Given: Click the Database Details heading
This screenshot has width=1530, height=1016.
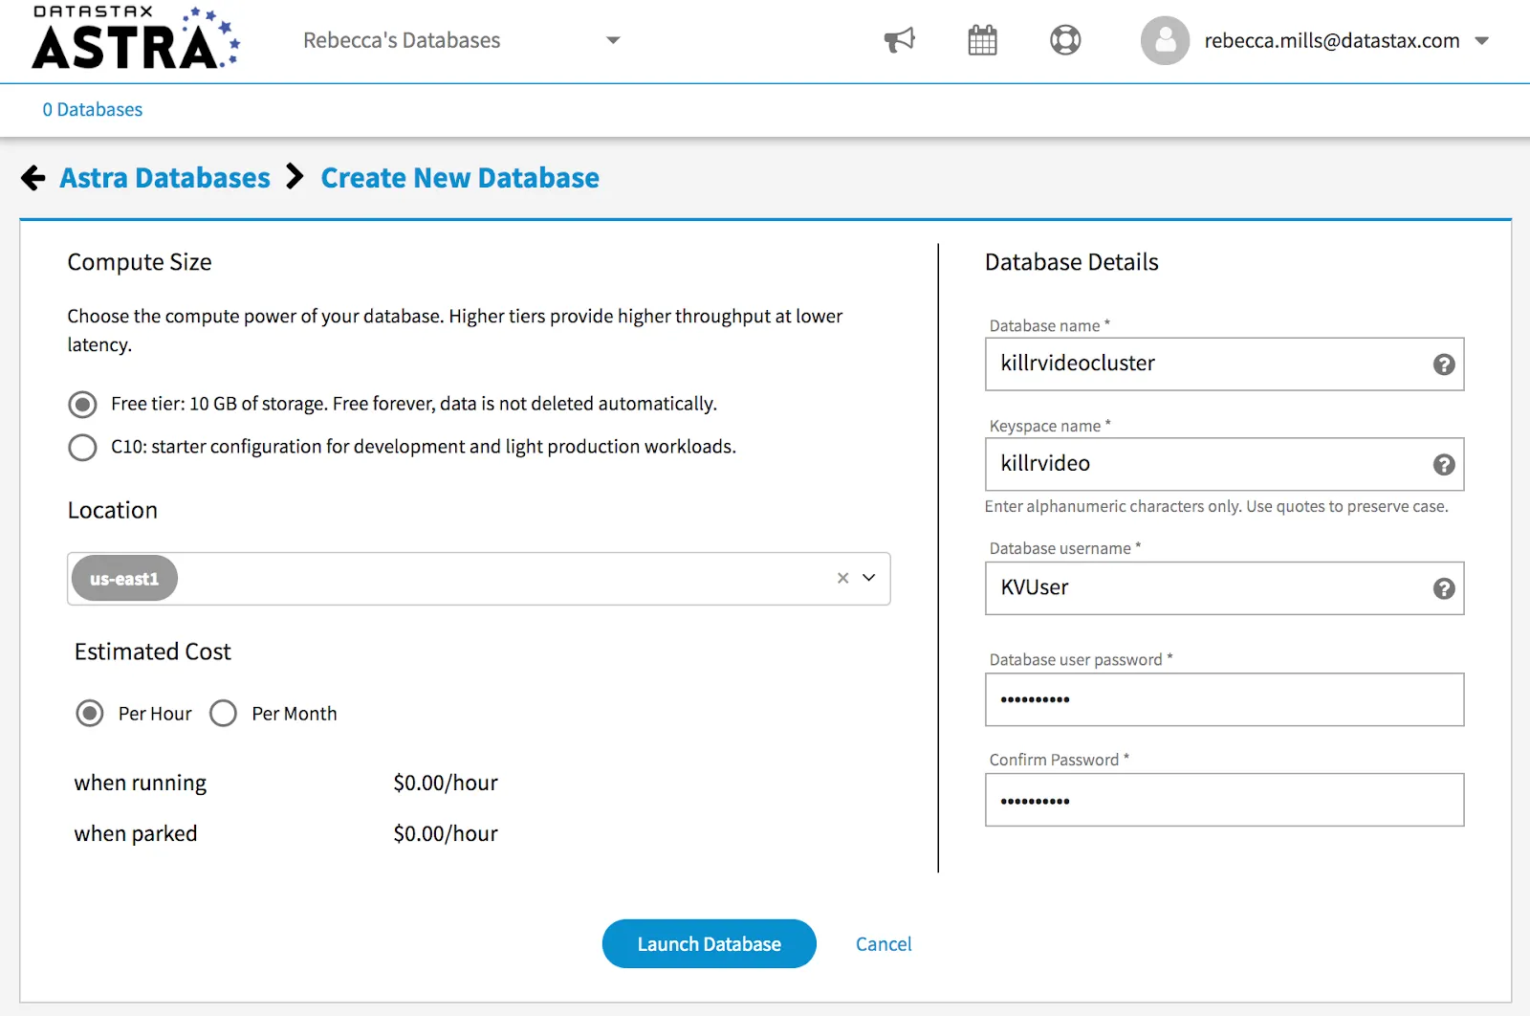Looking at the screenshot, I should tap(1072, 262).
